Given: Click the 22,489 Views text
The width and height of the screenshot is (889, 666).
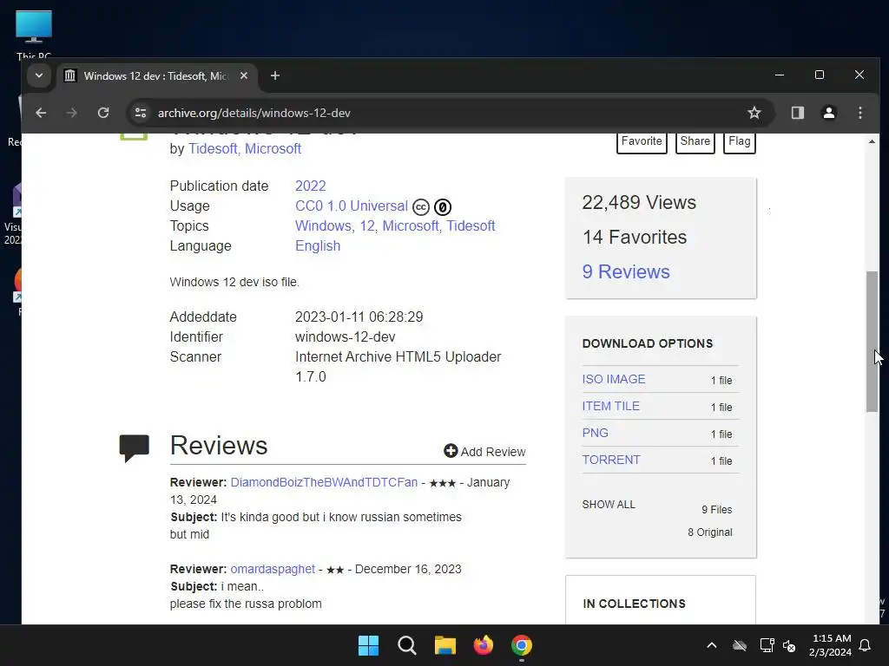Looking at the screenshot, I should click(x=639, y=202).
